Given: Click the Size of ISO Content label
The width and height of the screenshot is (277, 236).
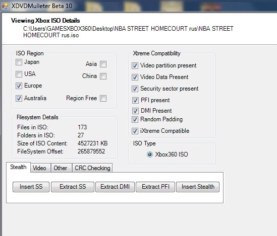Looking at the screenshot, I should [x=42, y=143].
